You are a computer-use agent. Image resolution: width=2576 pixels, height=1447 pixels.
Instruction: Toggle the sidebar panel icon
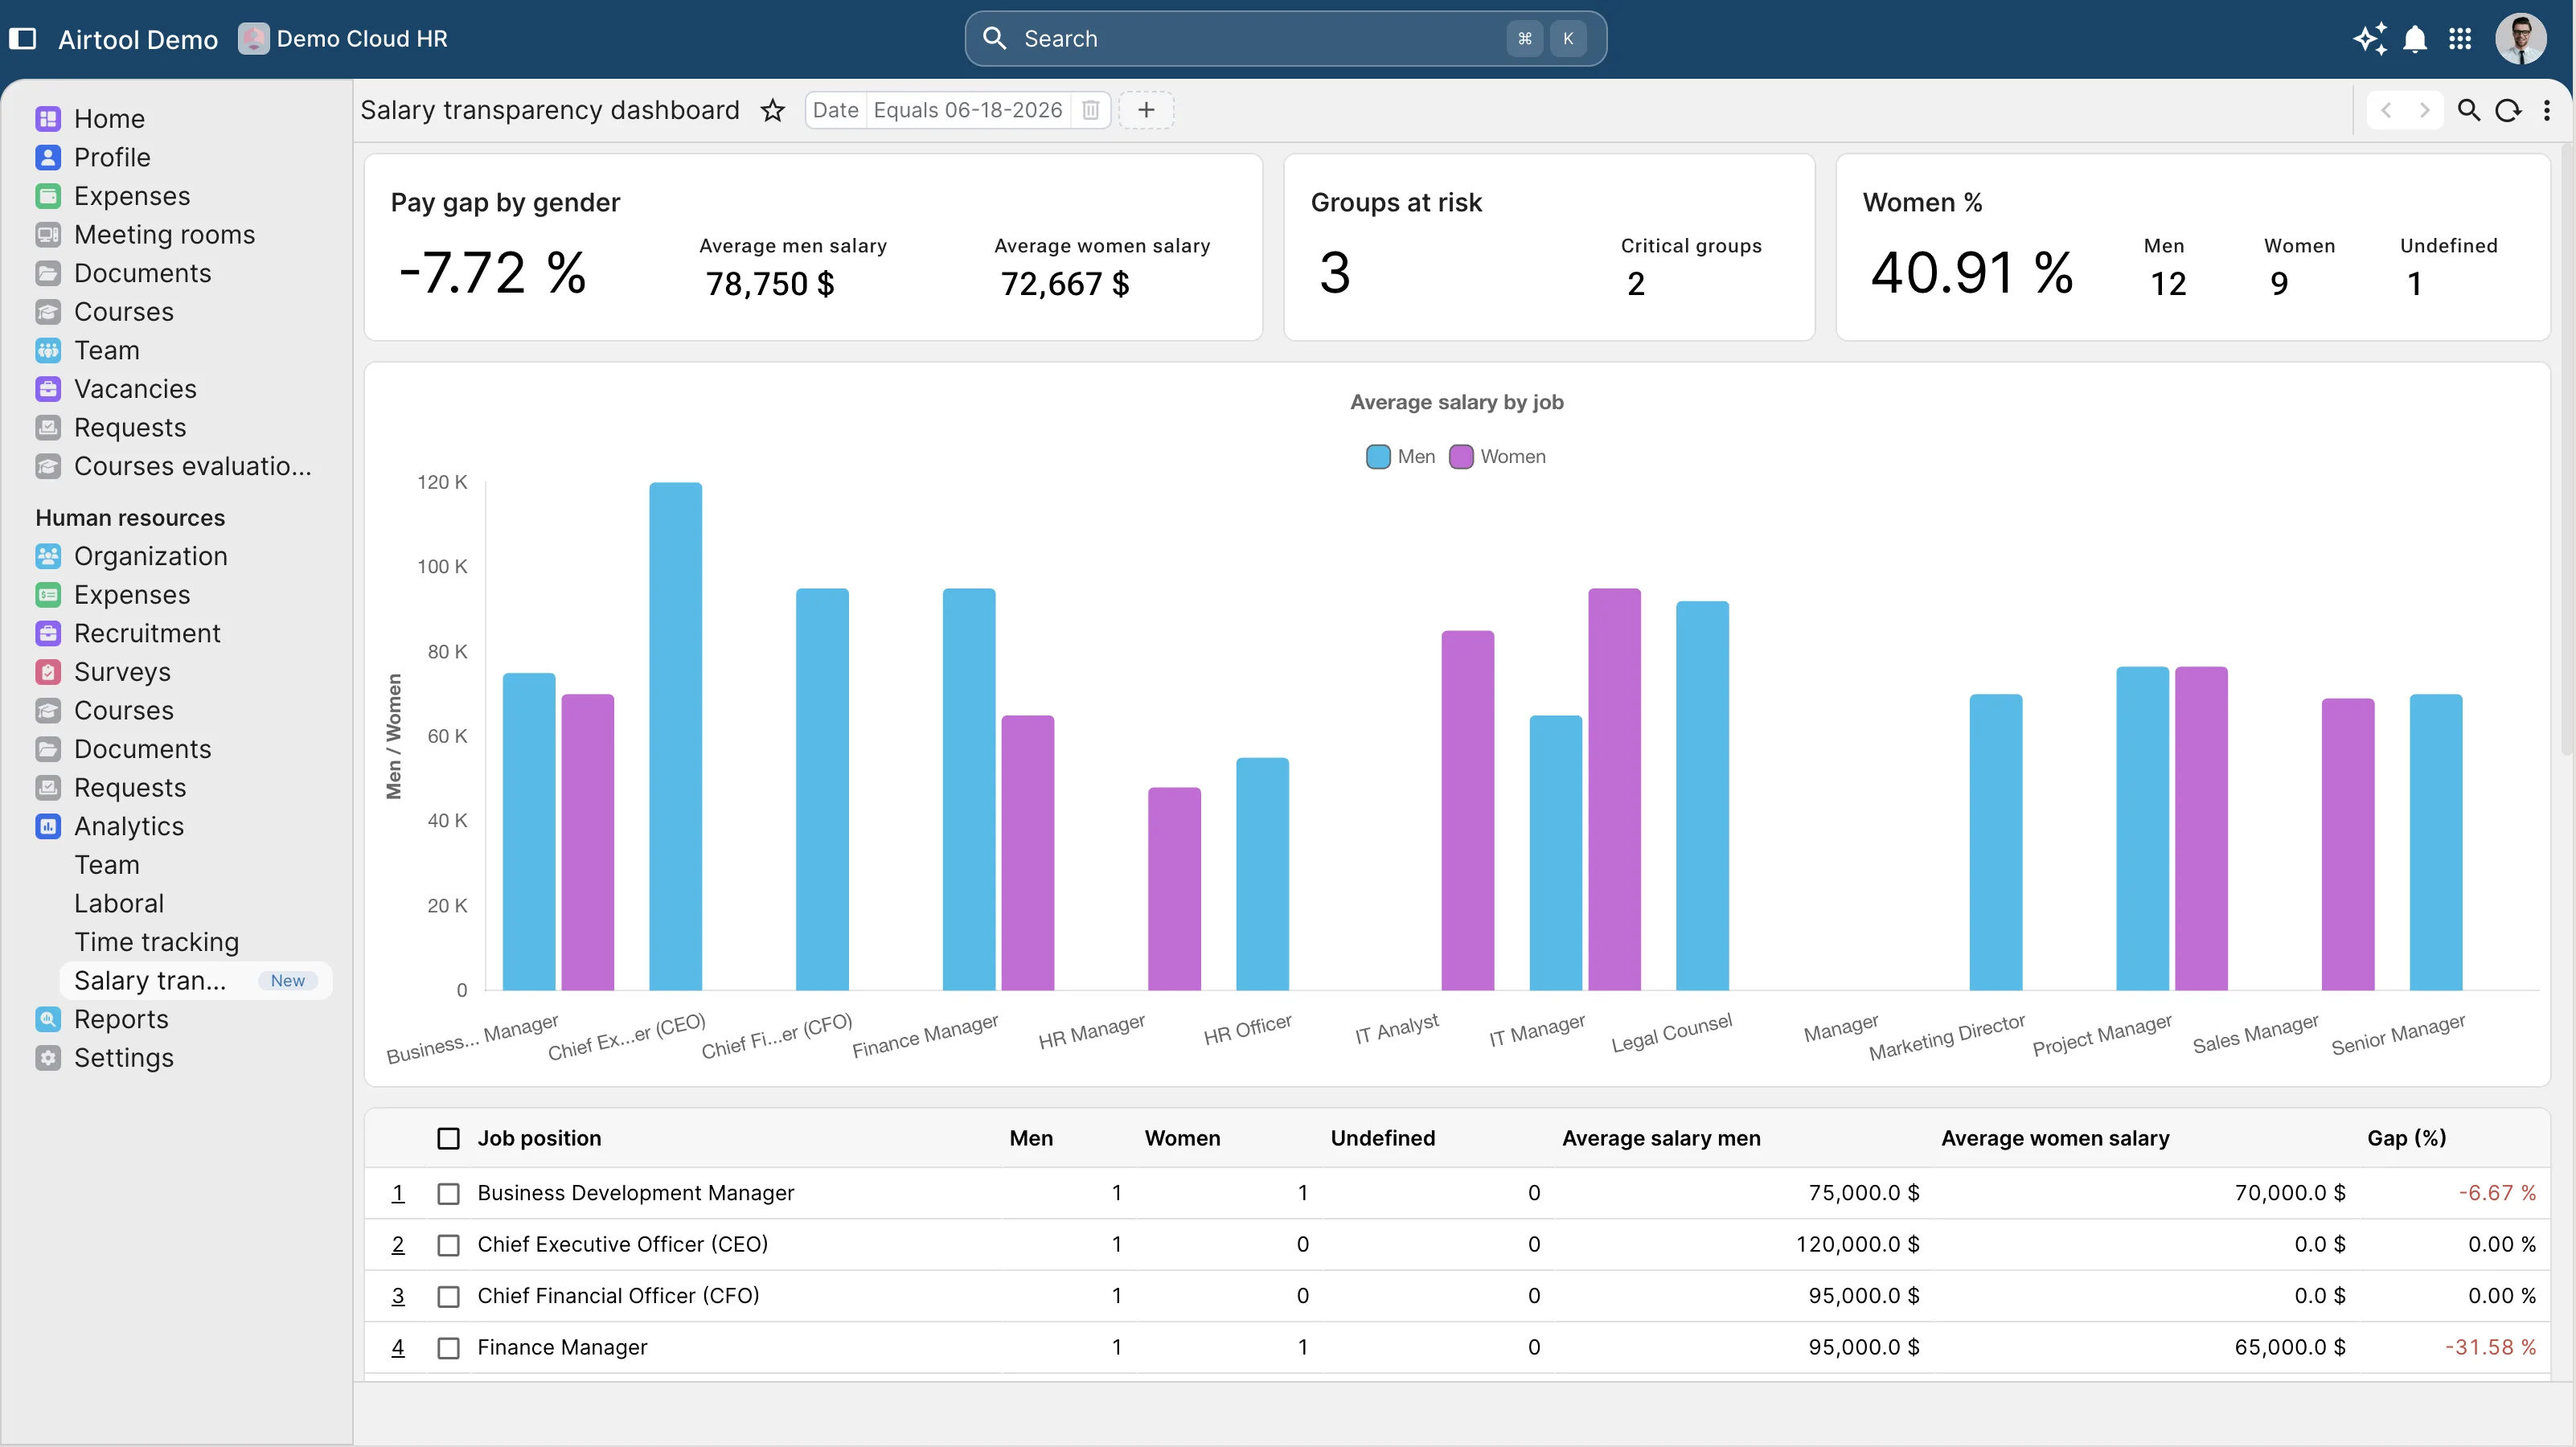[x=23, y=39]
